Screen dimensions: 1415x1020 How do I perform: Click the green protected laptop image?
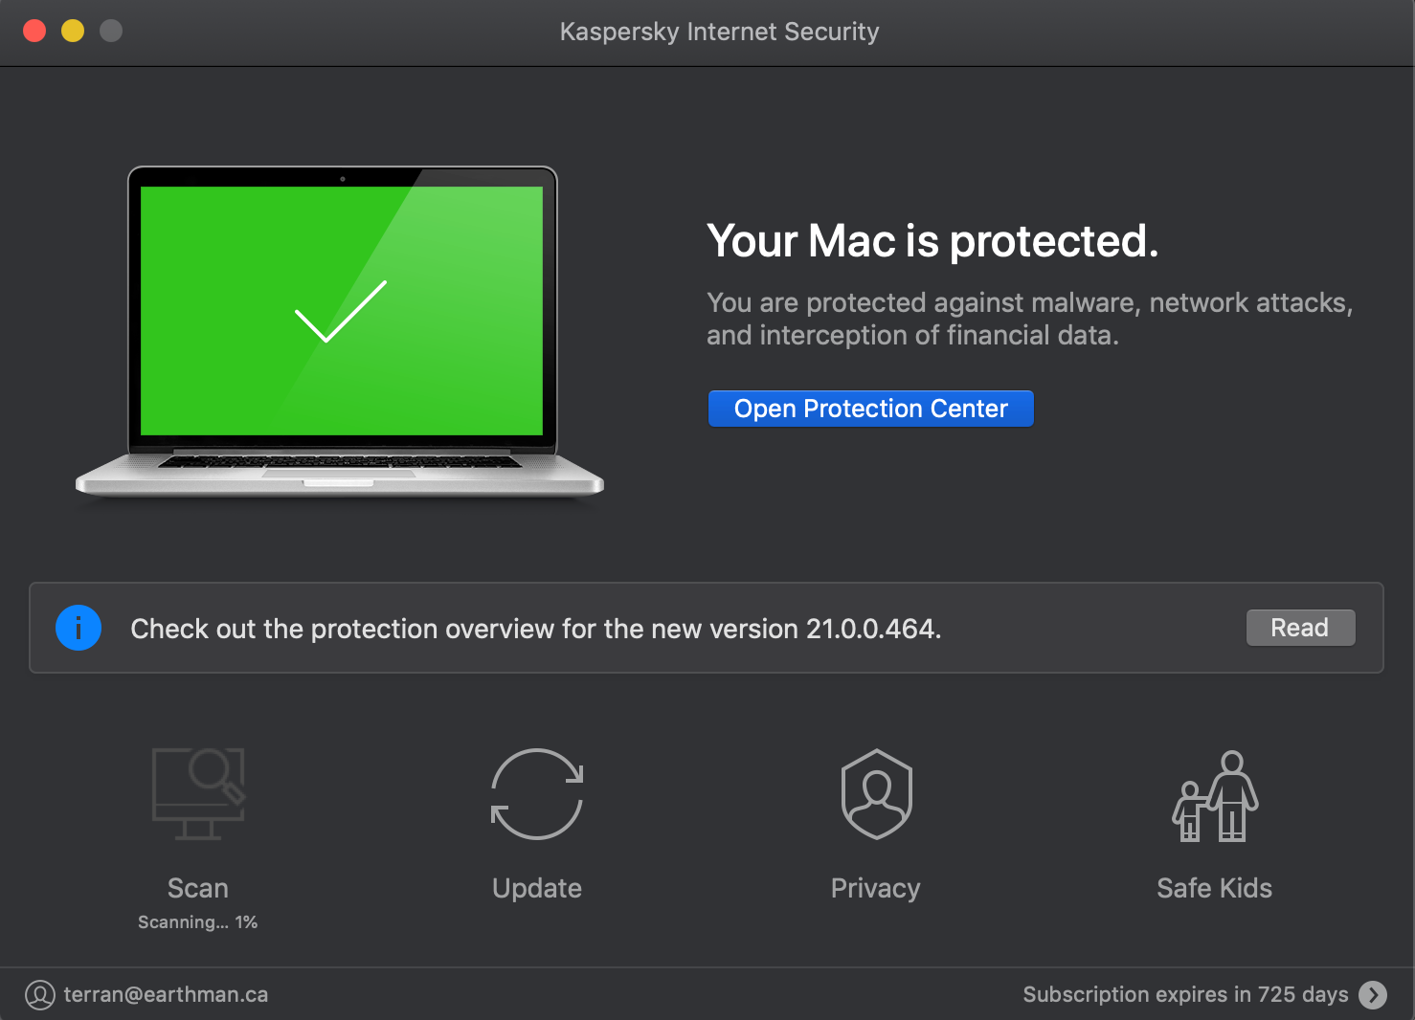point(341,330)
